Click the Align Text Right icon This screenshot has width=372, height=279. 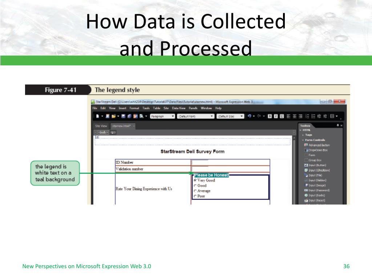[300, 116]
